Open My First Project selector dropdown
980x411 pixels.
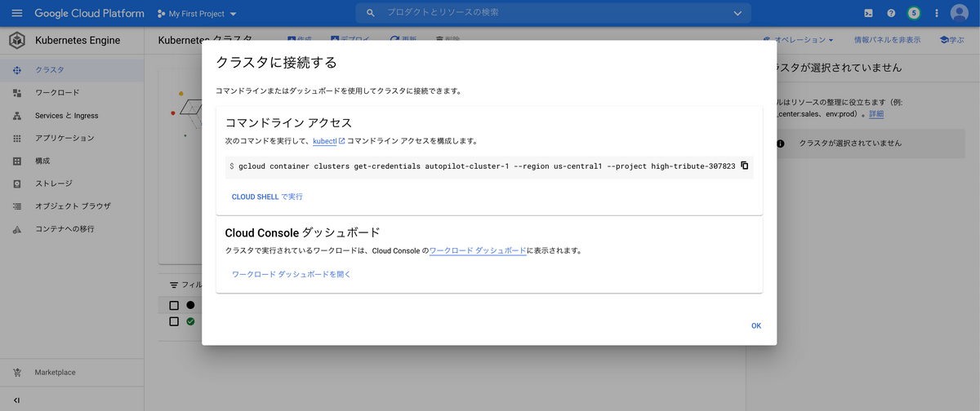196,14
